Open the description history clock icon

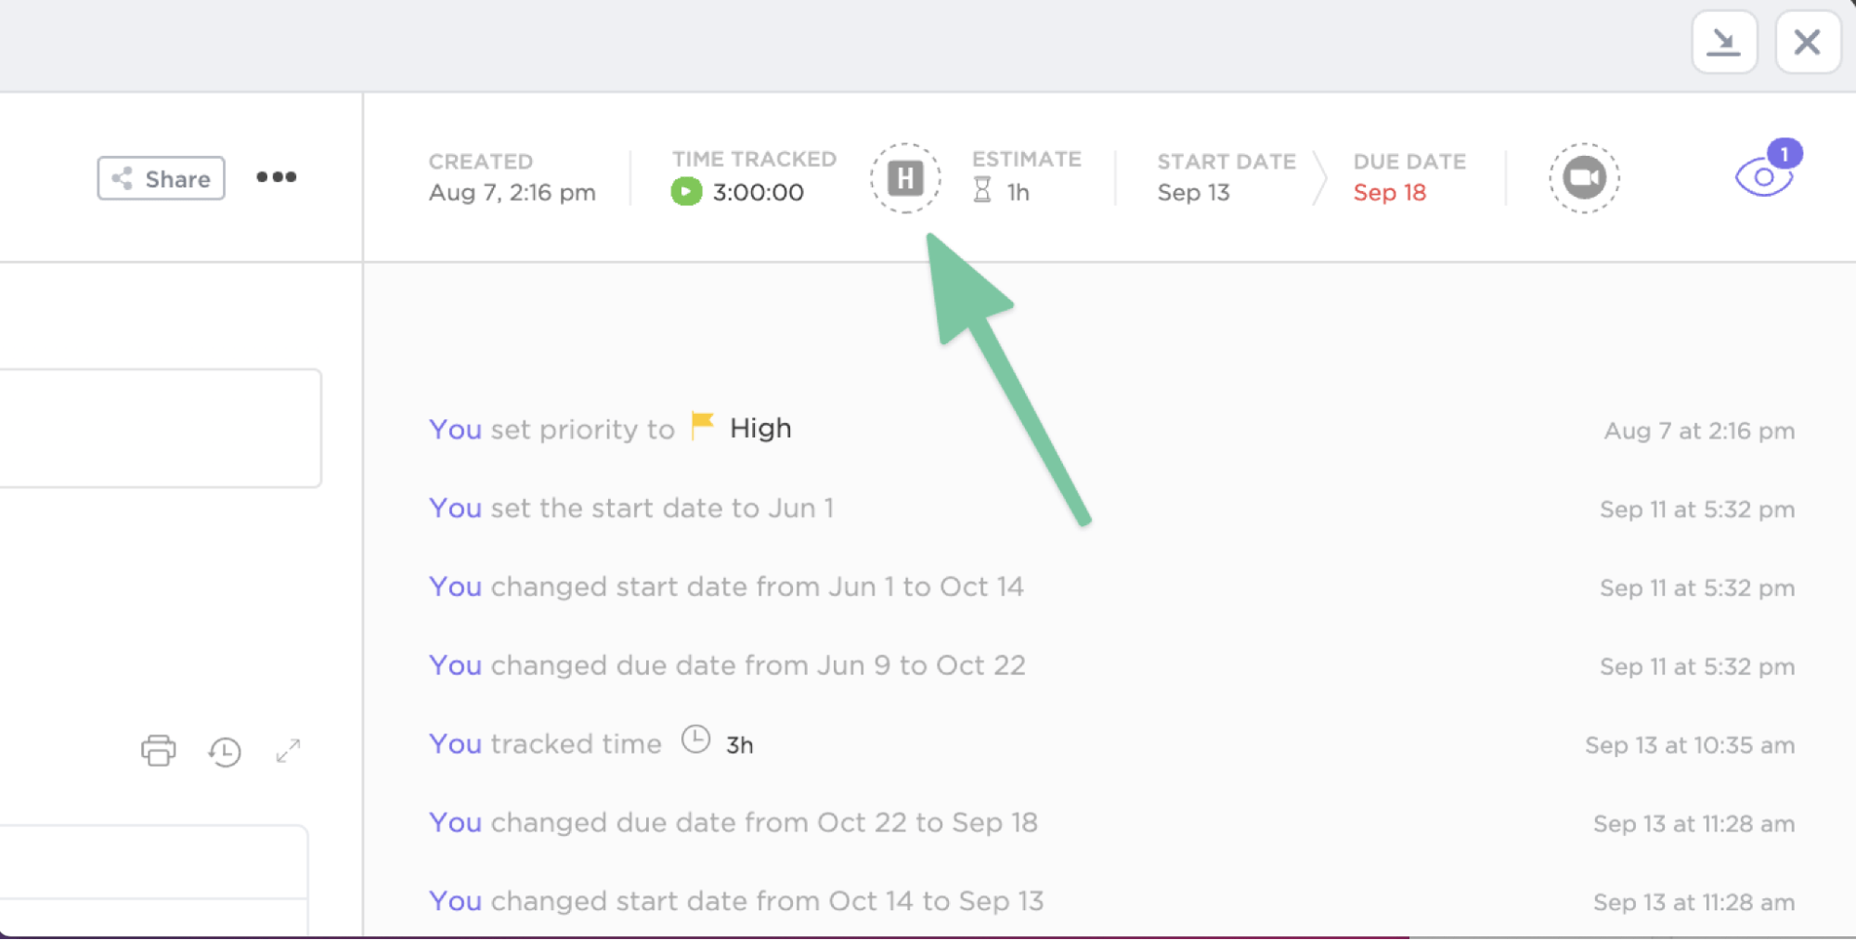click(225, 751)
